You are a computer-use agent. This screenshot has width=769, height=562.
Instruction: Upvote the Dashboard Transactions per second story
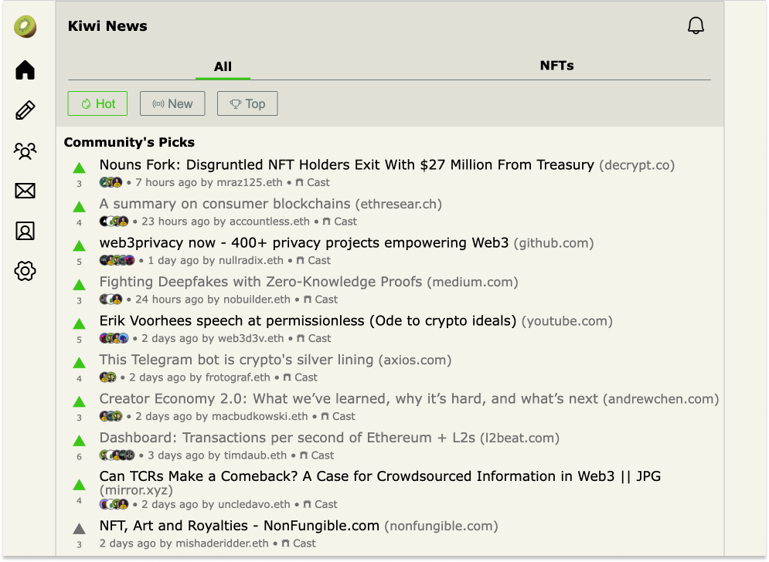(x=79, y=441)
